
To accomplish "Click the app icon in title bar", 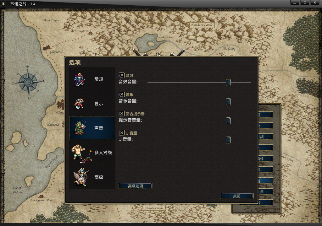I will click(x=4, y=4).
